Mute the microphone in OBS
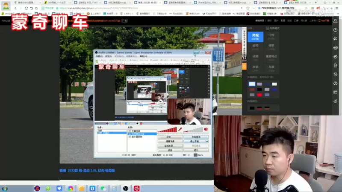Screen dimensions: 342x192 point(180,129)
